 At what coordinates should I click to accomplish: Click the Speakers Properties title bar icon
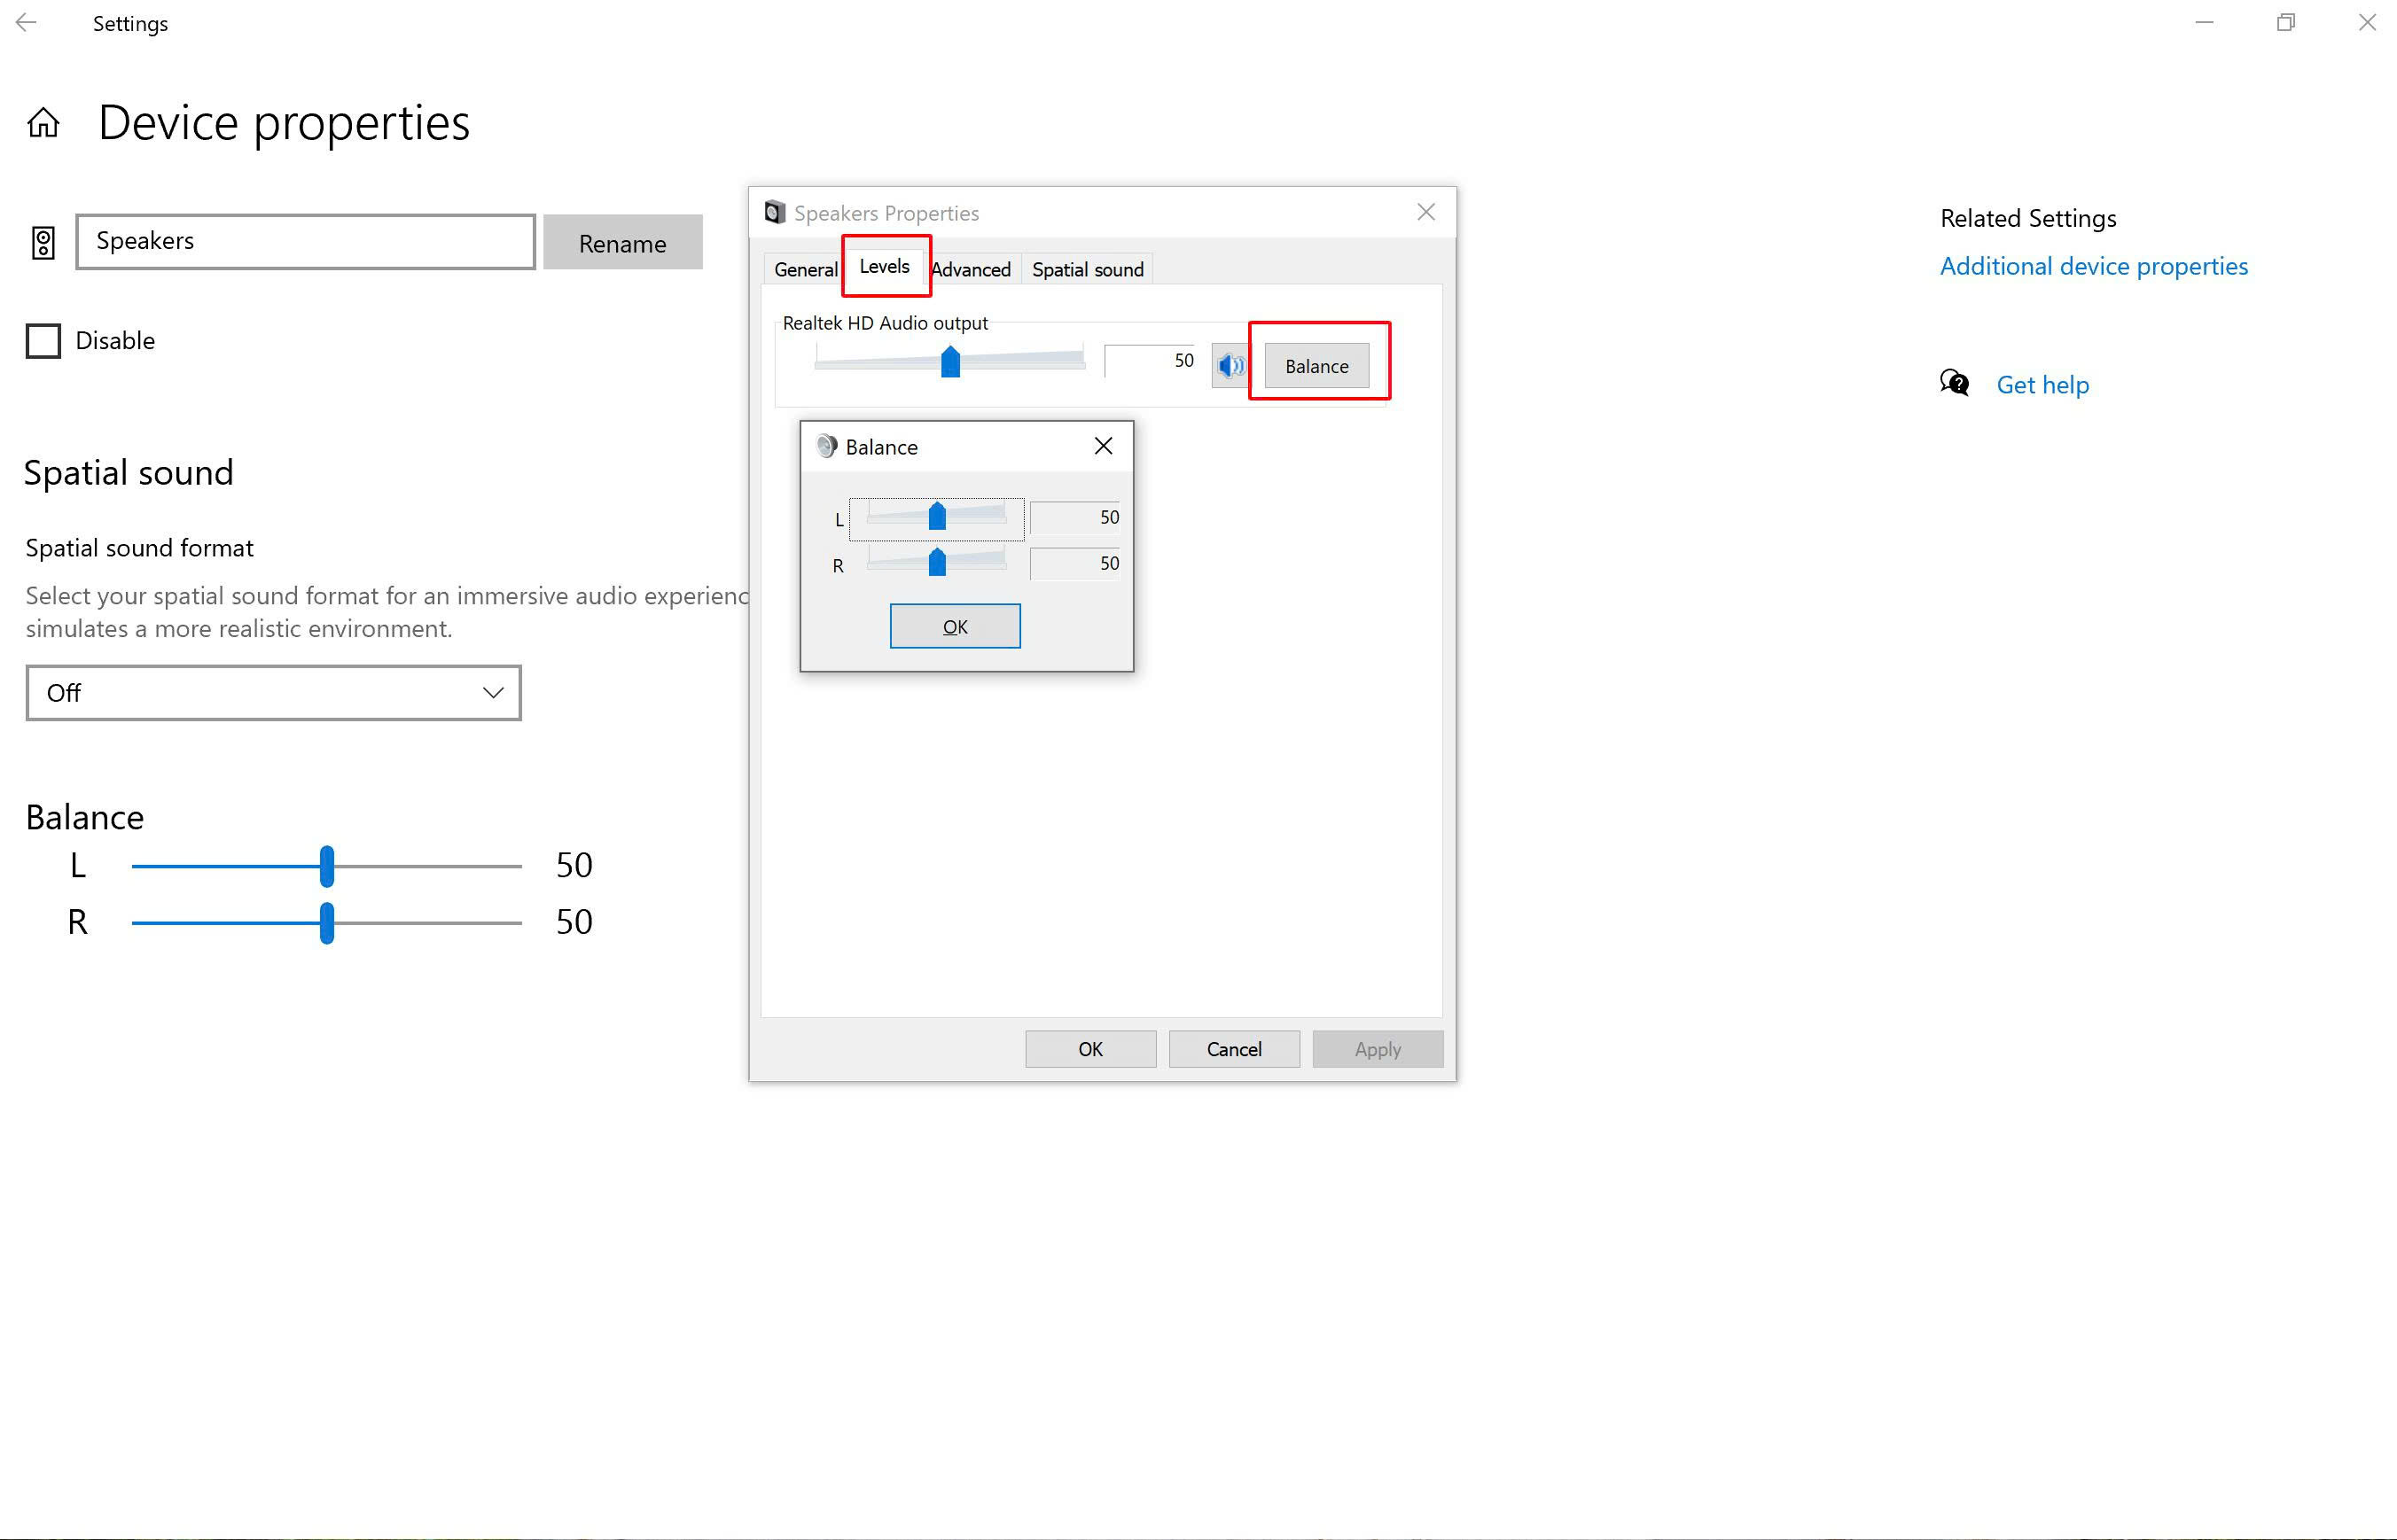click(774, 212)
